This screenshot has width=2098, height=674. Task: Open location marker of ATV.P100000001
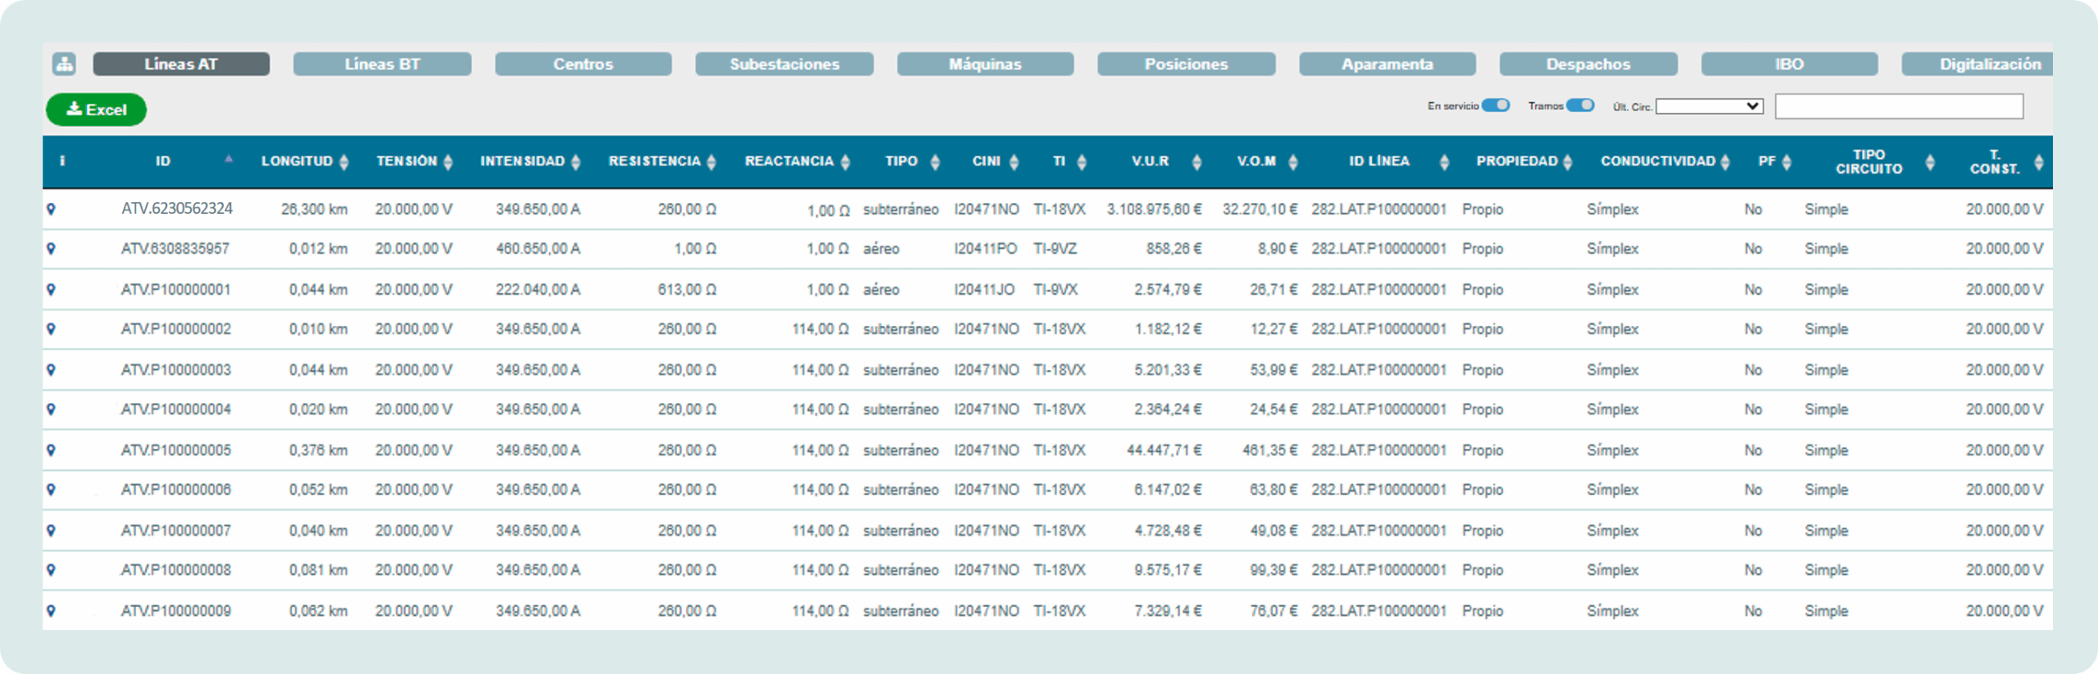click(51, 290)
